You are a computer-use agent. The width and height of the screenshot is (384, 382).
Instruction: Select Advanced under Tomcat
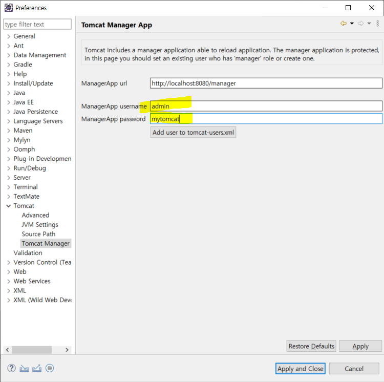[35, 215]
